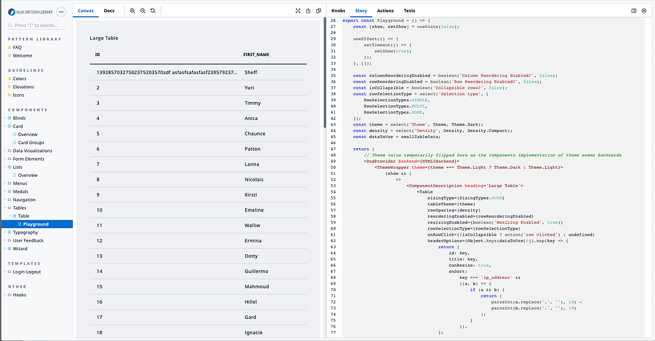Screen dimensions: 655x341
Task: Collapse the Card component
Action: tap(17, 126)
